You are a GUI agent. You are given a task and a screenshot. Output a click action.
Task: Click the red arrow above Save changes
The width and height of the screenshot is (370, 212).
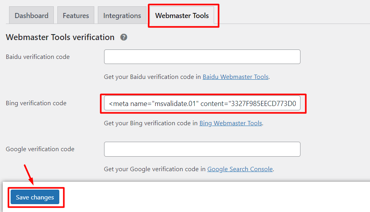pyautogui.click(x=29, y=175)
